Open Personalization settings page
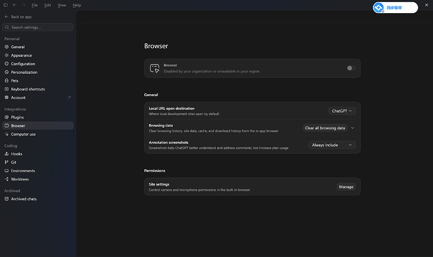433x257 pixels. 38,72
